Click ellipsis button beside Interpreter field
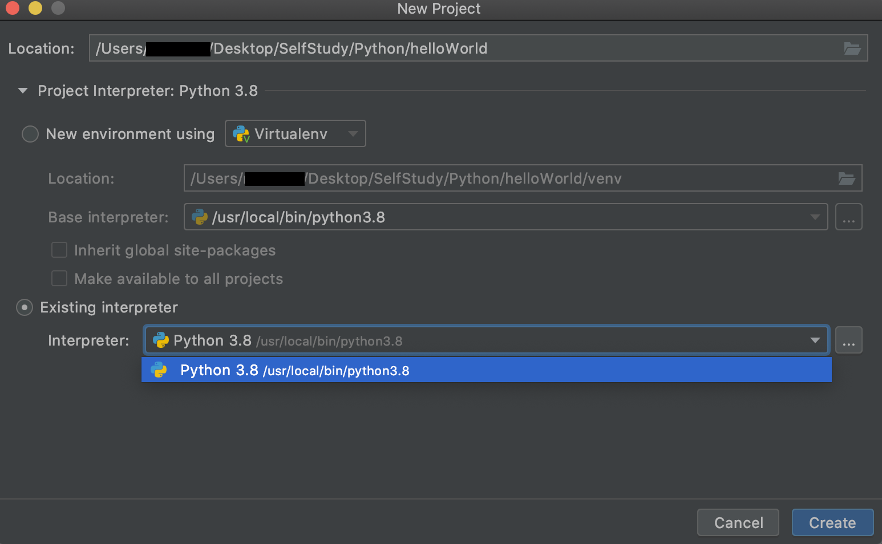 click(x=848, y=340)
